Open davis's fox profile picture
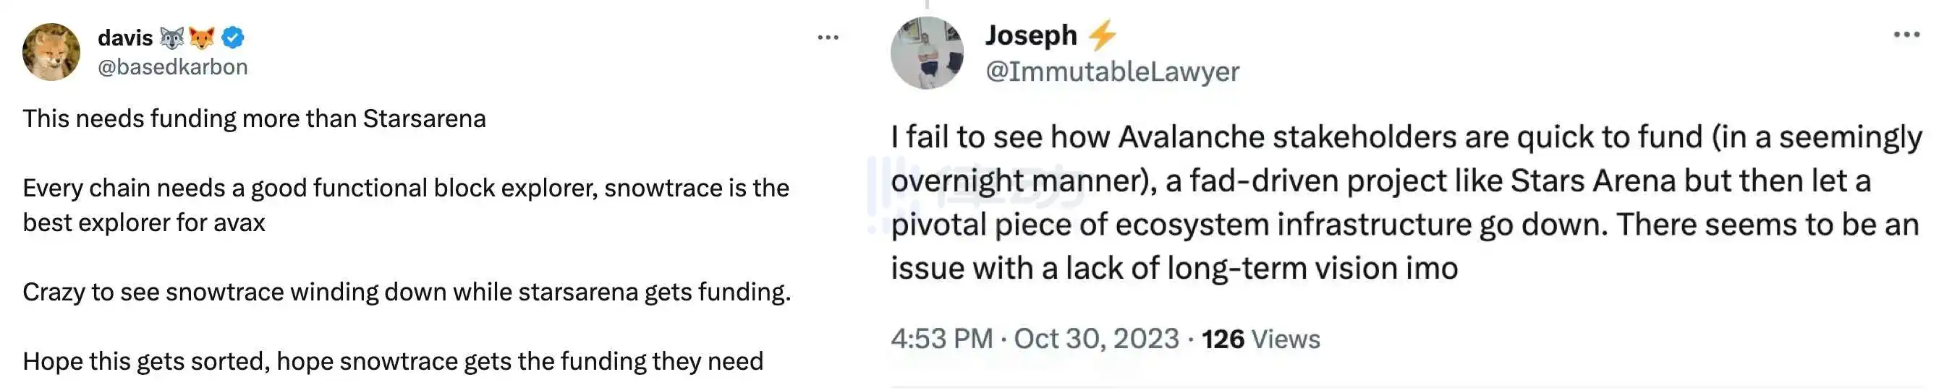 click(51, 51)
